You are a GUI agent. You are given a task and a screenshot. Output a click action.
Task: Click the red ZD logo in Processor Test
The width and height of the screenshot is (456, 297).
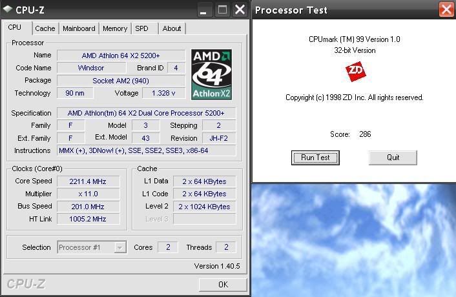tap(355, 71)
